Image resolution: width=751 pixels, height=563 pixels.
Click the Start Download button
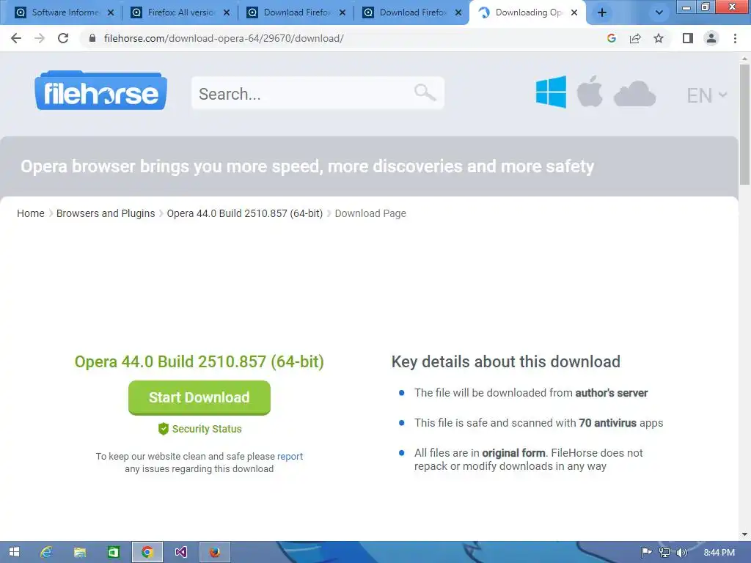[x=199, y=397]
